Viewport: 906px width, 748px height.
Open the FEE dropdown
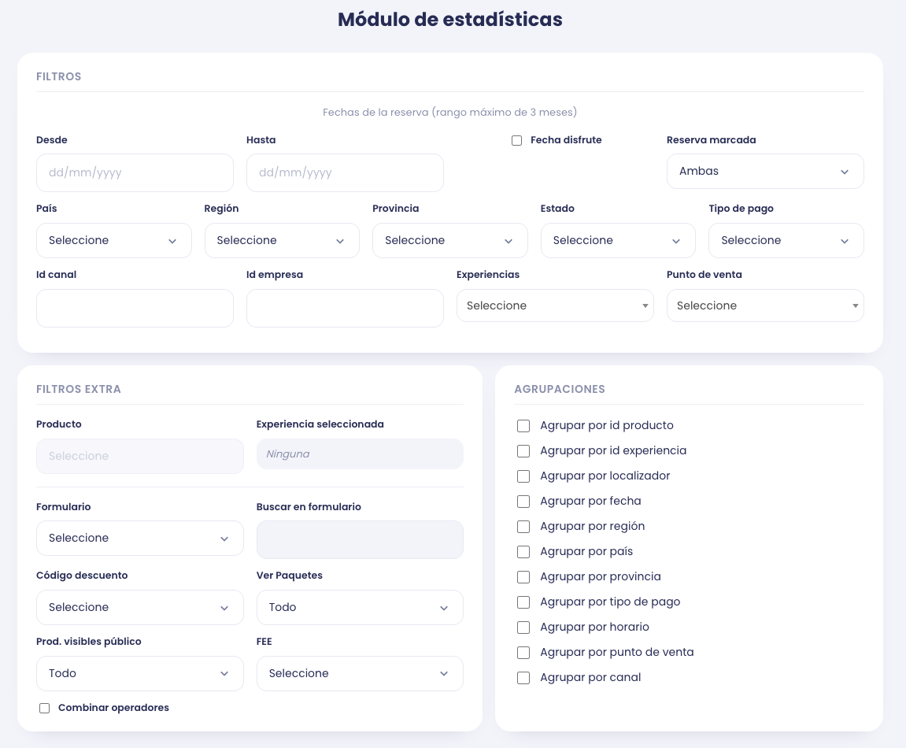(360, 673)
